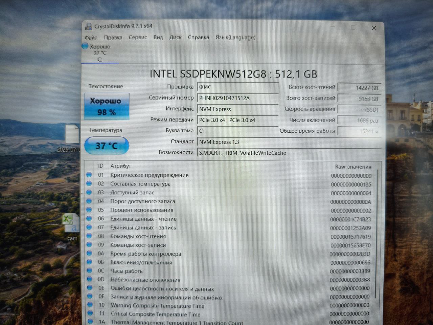Click status circle of Время работы контроллера row
The height and width of the screenshot is (325, 433).
point(89,253)
